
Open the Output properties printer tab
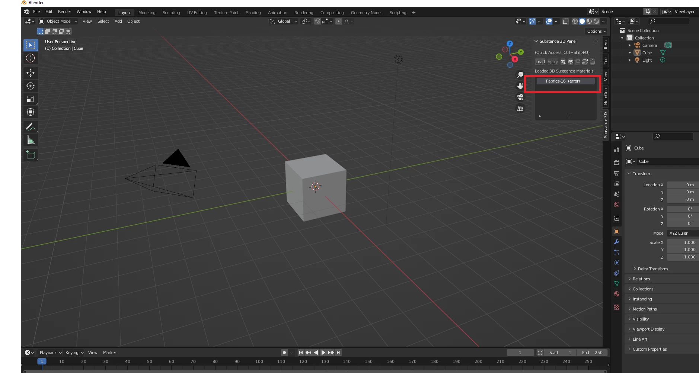[617, 173]
